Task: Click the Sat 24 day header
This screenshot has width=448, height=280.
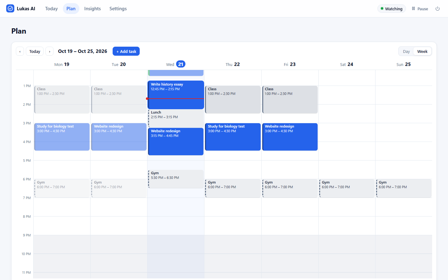Action: (x=347, y=64)
